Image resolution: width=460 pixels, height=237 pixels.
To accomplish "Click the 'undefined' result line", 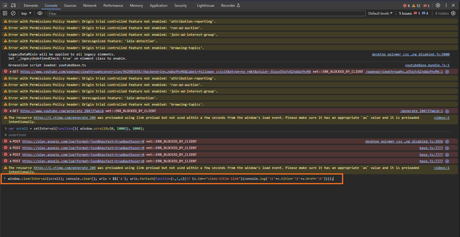I will tap(17, 135).
